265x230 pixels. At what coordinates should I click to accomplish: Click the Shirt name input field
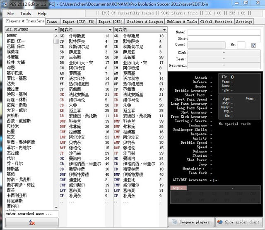[x=224, y=39]
